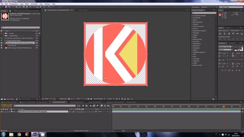Expand the 'a - assets' folder
Screen dimensions: 244x137
[4, 33]
